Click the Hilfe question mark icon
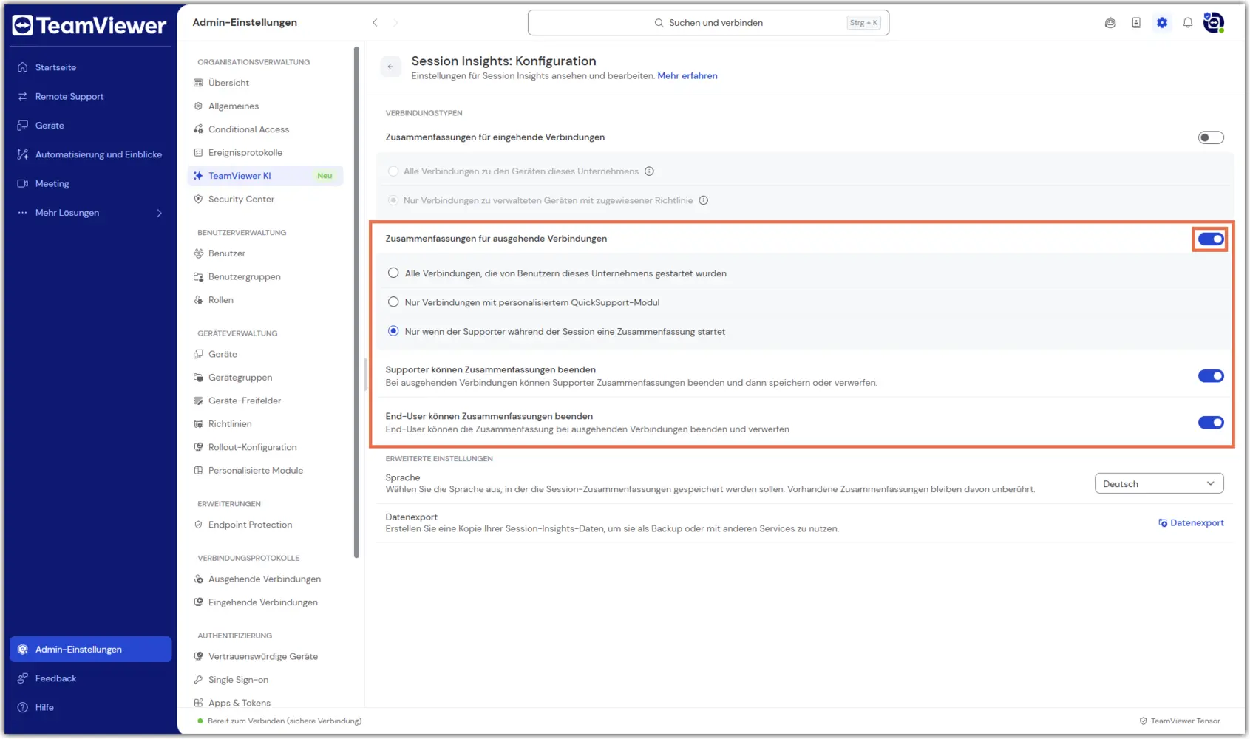This screenshot has width=1250, height=739. pos(22,707)
